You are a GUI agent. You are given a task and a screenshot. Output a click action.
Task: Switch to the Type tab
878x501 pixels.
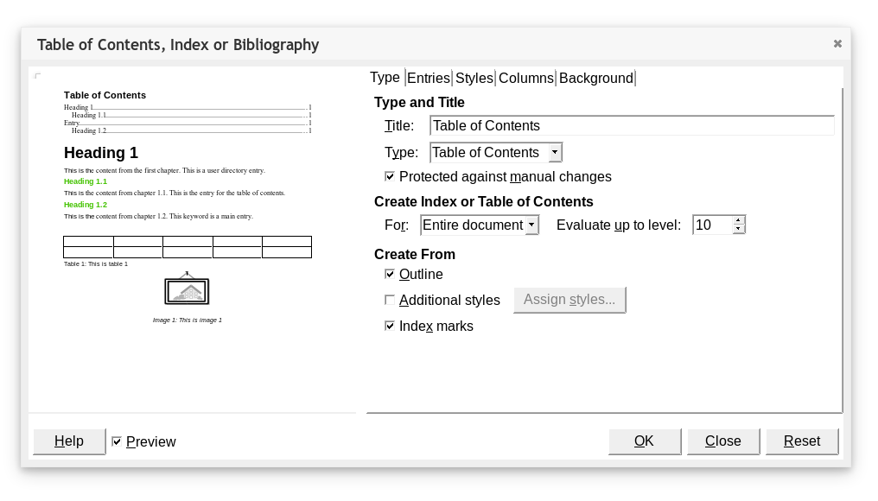tap(385, 77)
